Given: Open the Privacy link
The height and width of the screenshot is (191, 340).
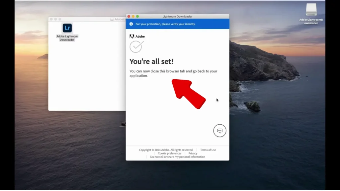Looking at the screenshot, I should (193, 153).
